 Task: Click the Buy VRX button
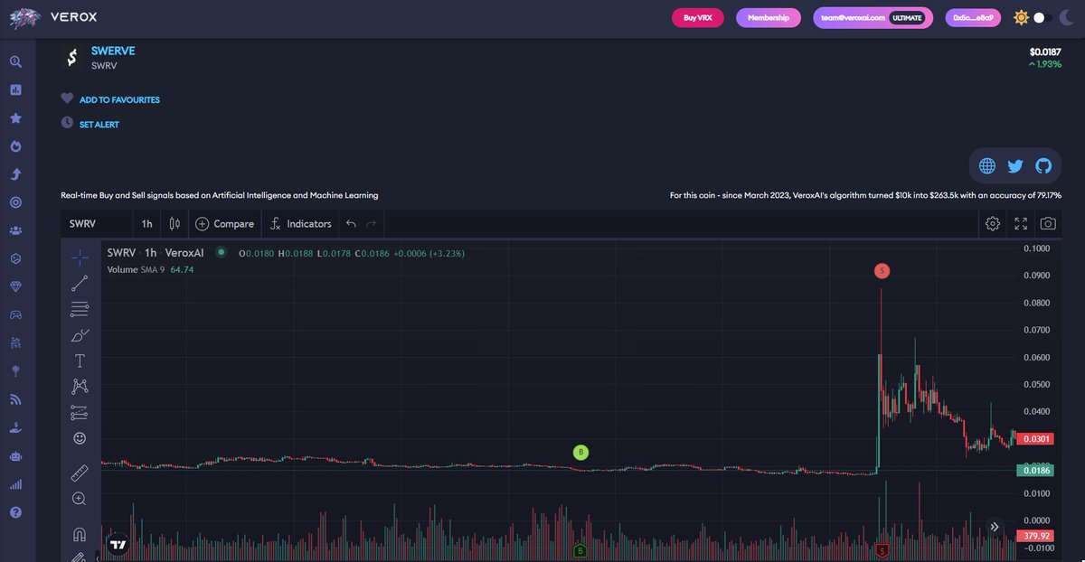[x=698, y=17]
